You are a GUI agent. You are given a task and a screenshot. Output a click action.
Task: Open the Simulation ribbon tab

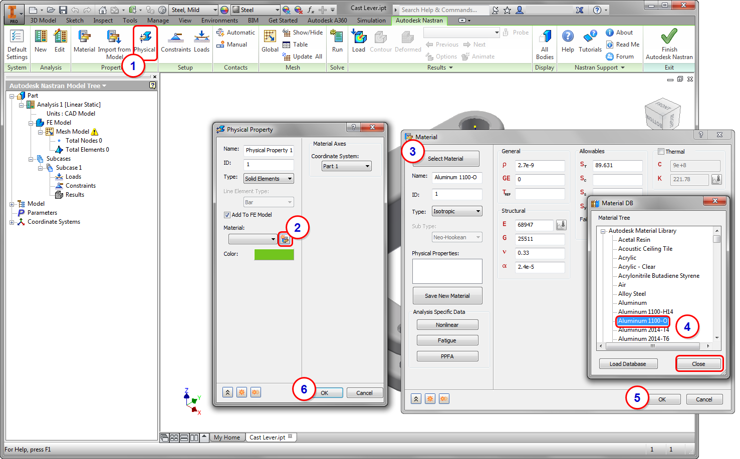point(371,21)
